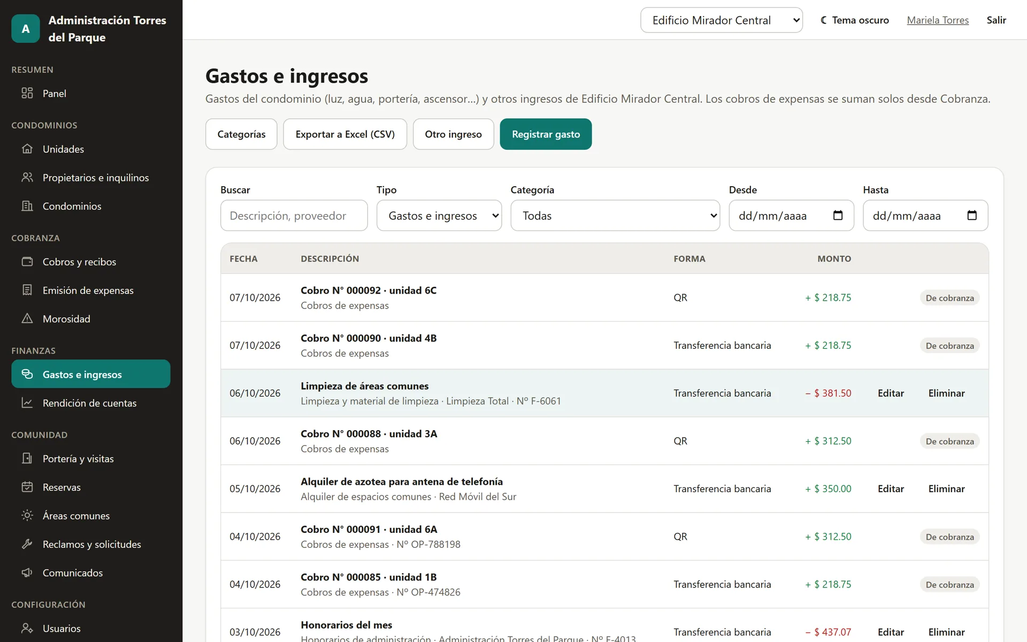Click the green A logo badge

pyautogui.click(x=26, y=28)
